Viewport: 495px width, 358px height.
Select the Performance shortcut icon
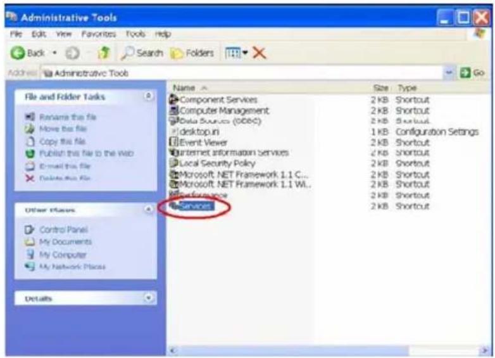click(x=174, y=194)
